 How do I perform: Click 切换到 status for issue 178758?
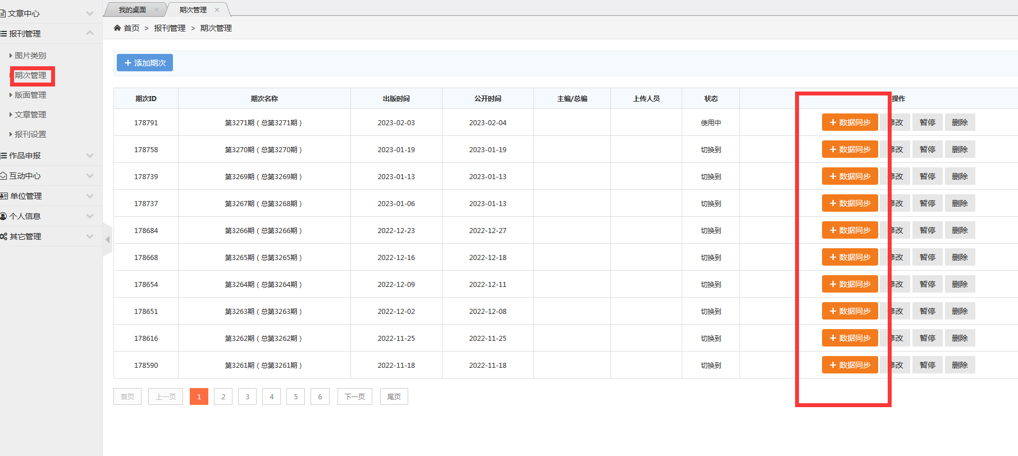tap(711, 149)
